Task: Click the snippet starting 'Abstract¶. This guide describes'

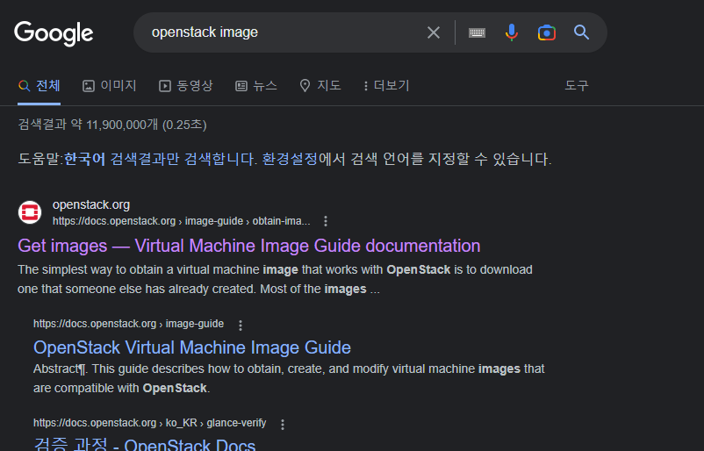Action: tap(289, 378)
